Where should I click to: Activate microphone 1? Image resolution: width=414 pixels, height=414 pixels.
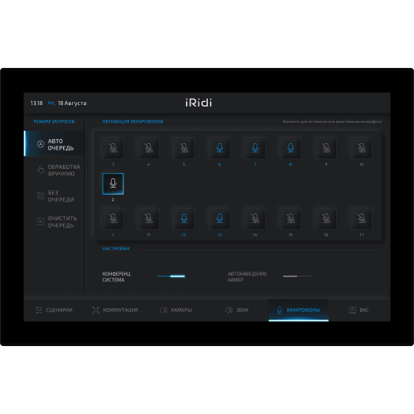[113, 219]
